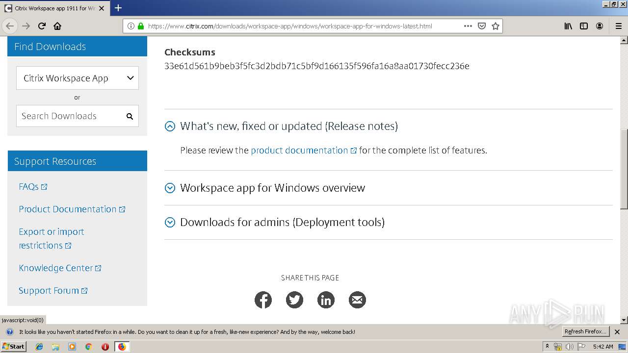The height and width of the screenshot is (353, 628).
Task: Launch Chrome from the taskbar
Action: pyautogui.click(x=88, y=347)
